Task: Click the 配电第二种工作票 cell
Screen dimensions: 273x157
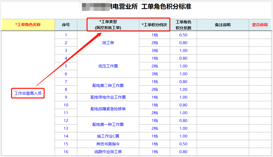Action: (x=108, y=86)
